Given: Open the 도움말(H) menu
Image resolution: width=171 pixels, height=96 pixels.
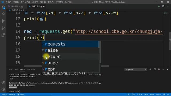Looking at the screenshot, I should click(x=69, y=2).
